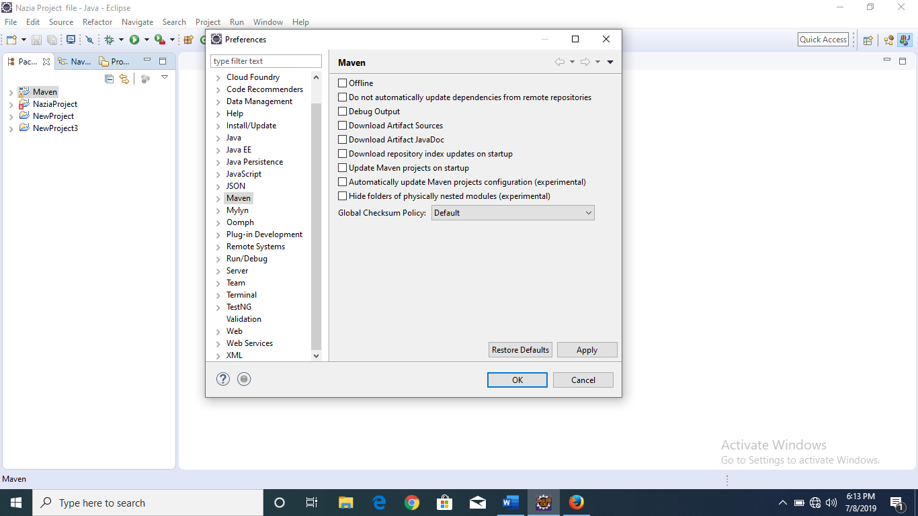The image size is (918, 516).
Task: Check Hide folders of physically nested modules
Action: (343, 196)
